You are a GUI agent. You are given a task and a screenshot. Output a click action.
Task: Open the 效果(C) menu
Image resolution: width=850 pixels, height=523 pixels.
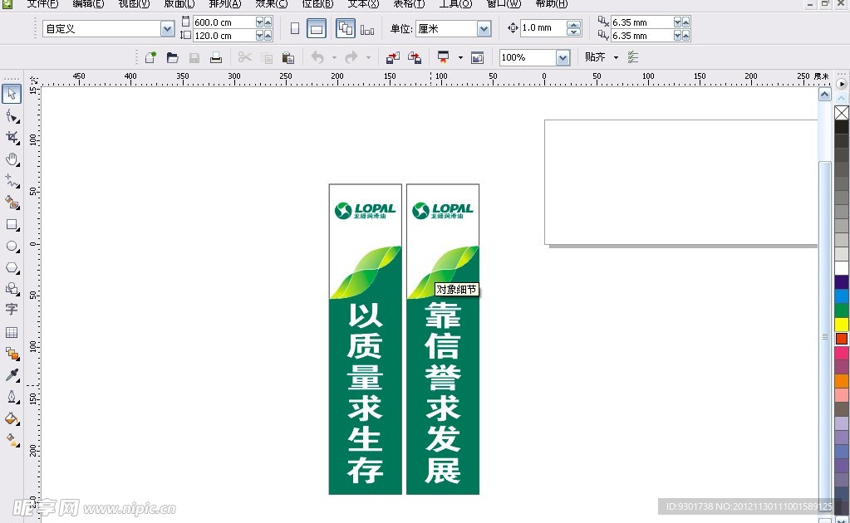click(272, 4)
